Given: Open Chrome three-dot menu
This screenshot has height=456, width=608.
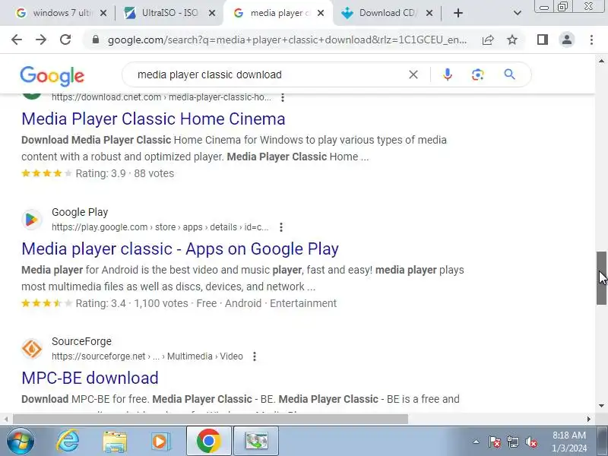Looking at the screenshot, I should [591, 40].
